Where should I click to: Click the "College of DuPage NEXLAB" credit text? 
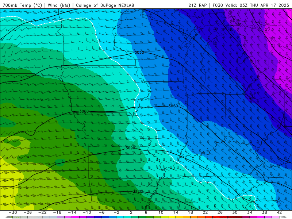(105, 5)
